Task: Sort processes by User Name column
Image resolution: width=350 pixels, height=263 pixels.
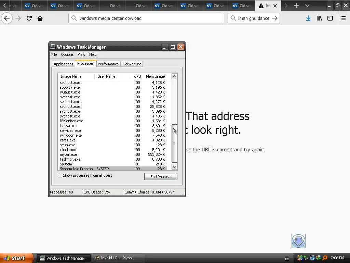Action: [113, 76]
